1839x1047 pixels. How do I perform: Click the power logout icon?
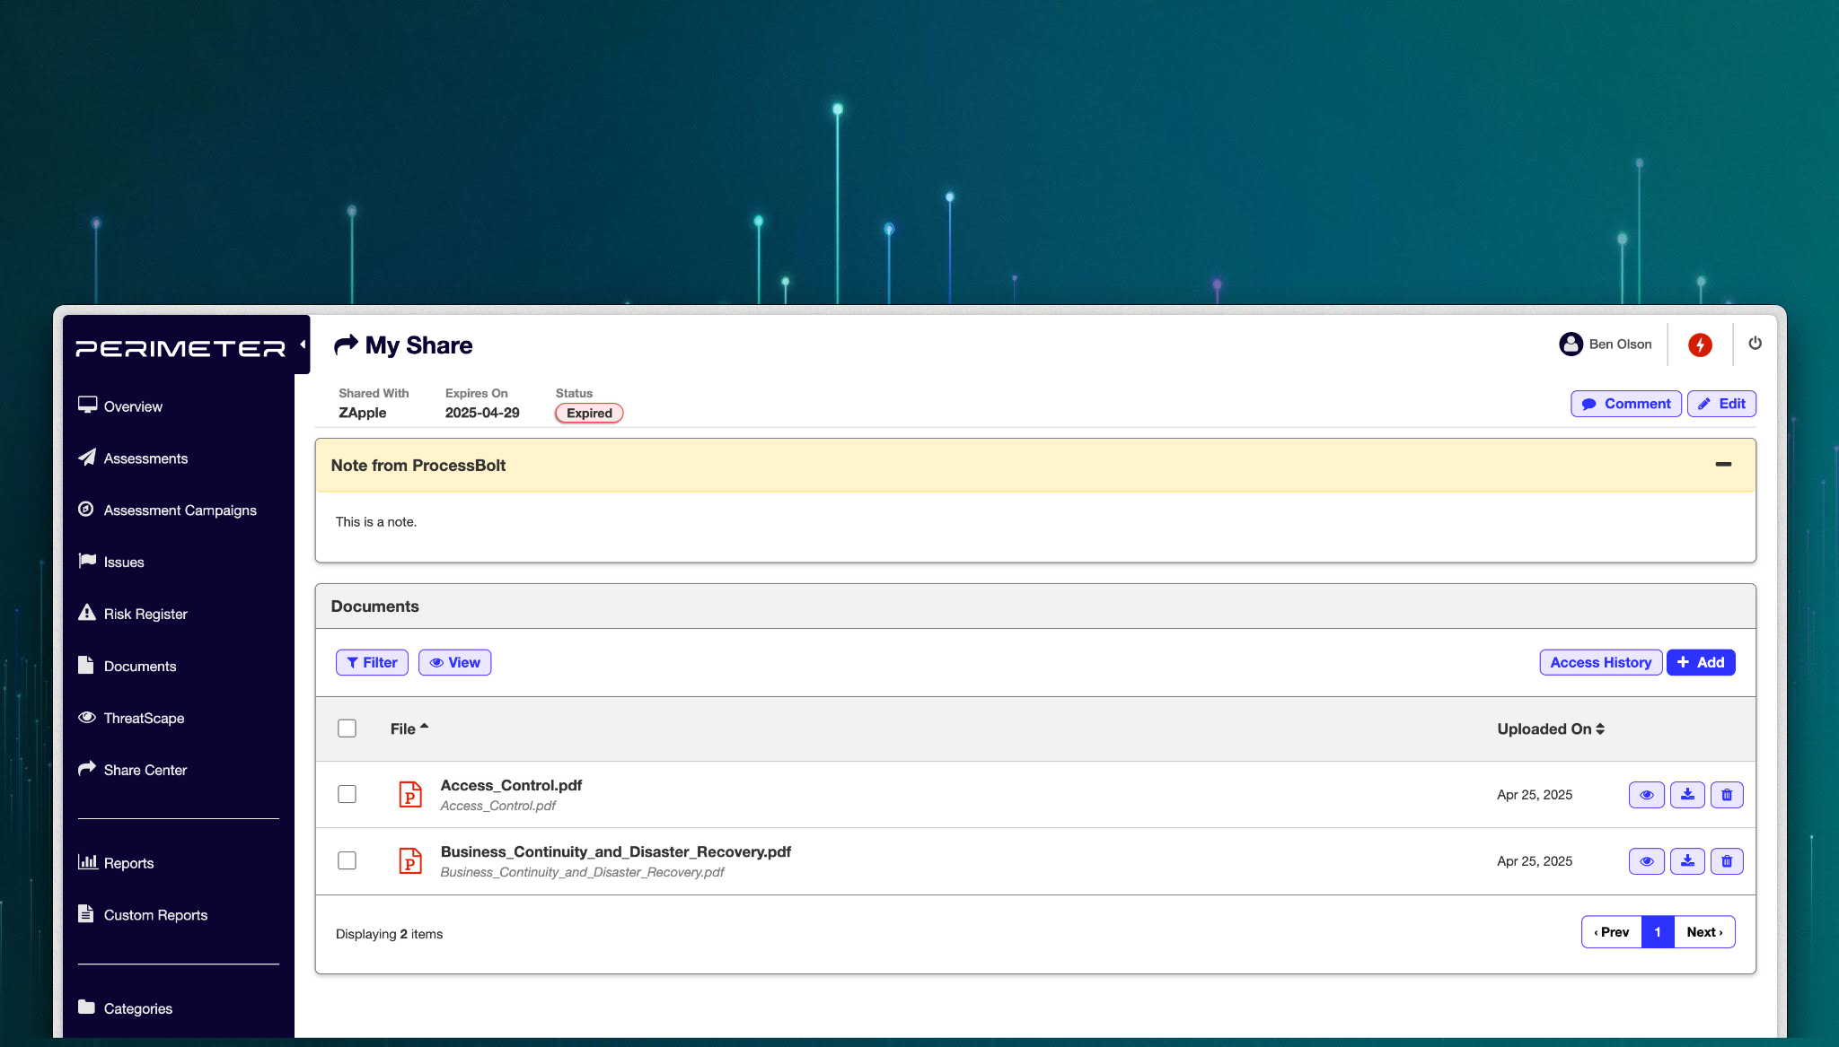pos(1755,344)
